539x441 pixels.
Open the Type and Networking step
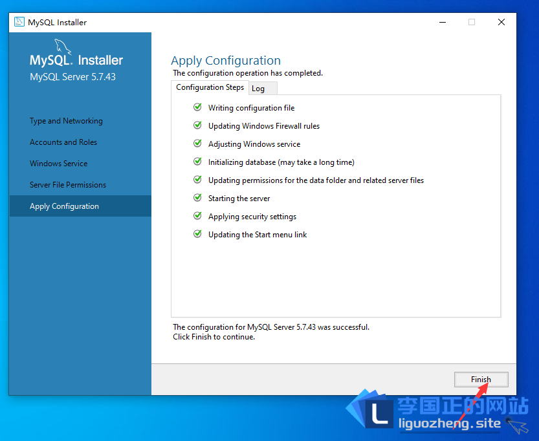click(66, 121)
